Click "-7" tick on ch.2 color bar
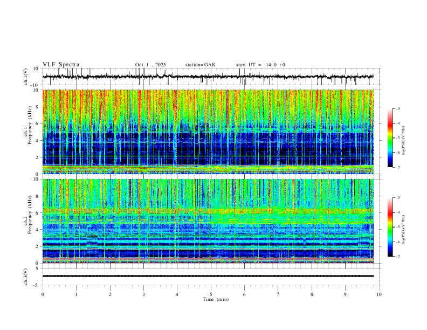Screen dimensions: 427x330 397,256
